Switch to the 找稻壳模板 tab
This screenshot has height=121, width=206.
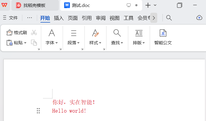click(x=34, y=5)
